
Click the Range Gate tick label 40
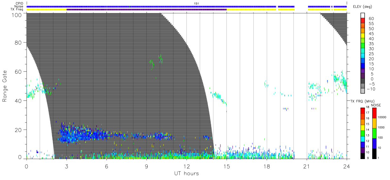click(x=18, y=101)
